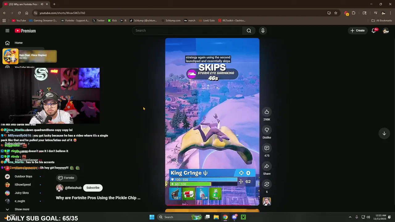Open the All Bookmarks folder
Screen dimensions: 395x222
point(382,21)
